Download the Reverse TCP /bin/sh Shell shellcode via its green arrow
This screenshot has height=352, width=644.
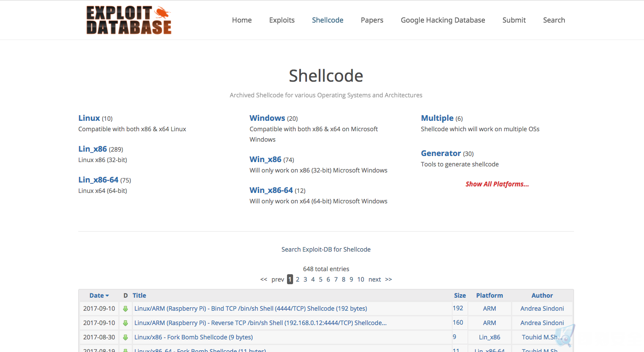(x=125, y=323)
